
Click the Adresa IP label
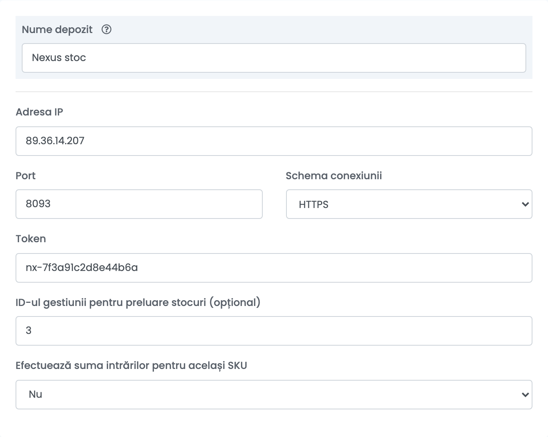click(x=39, y=112)
